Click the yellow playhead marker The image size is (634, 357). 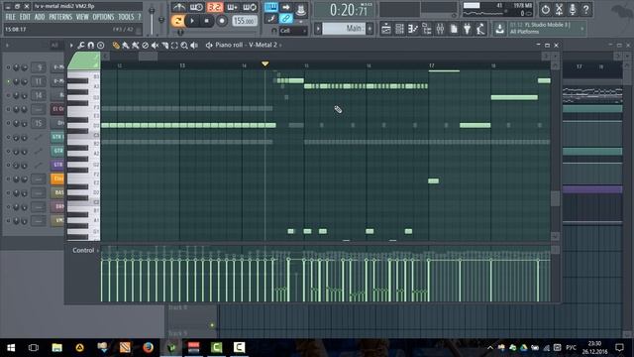tap(264, 63)
